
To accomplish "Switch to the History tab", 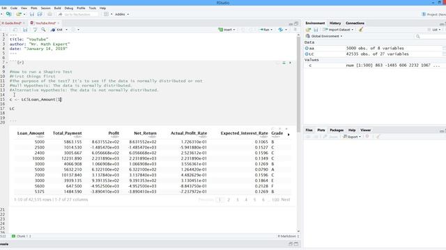I will 335,23.
